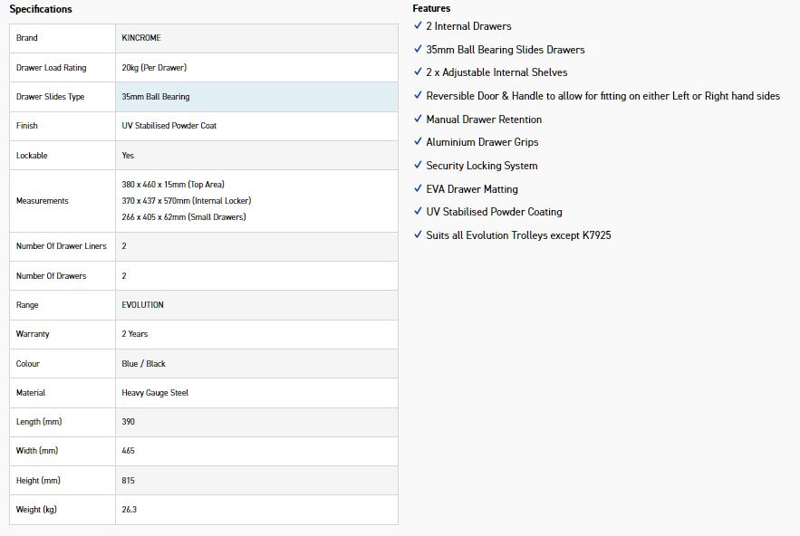Screen dimensions: 800x536
Task: Select the 380 x 460 x 15mm Top Area line
Action: [x=173, y=184]
